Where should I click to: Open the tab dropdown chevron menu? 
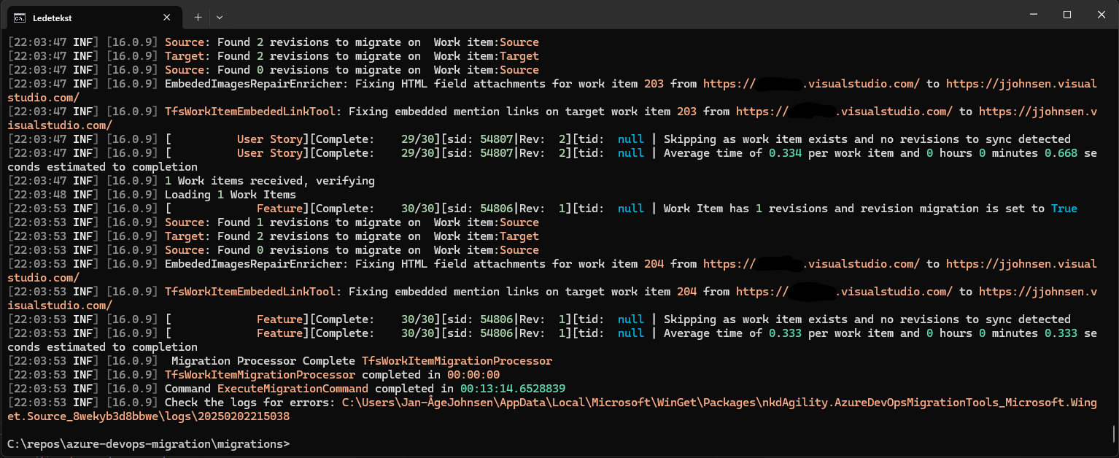click(x=220, y=17)
